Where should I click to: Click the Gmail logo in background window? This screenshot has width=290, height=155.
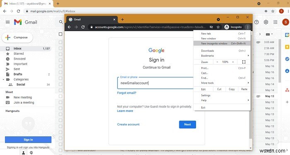coord(26,22)
